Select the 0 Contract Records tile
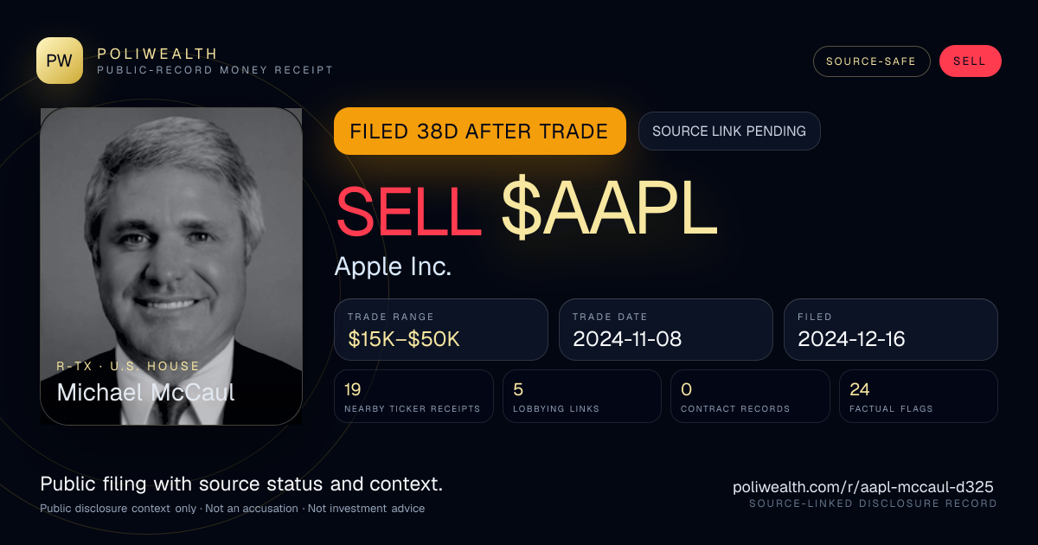The width and height of the screenshot is (1038, 545). pos(750,396)
